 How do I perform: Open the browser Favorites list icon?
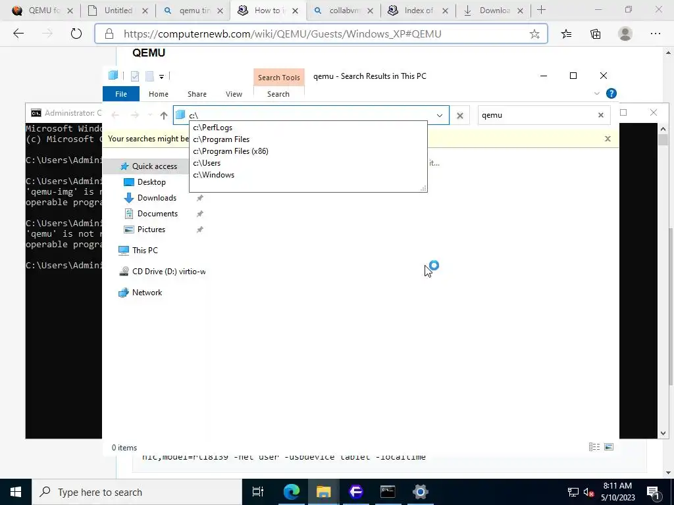(x=567, y=34)
